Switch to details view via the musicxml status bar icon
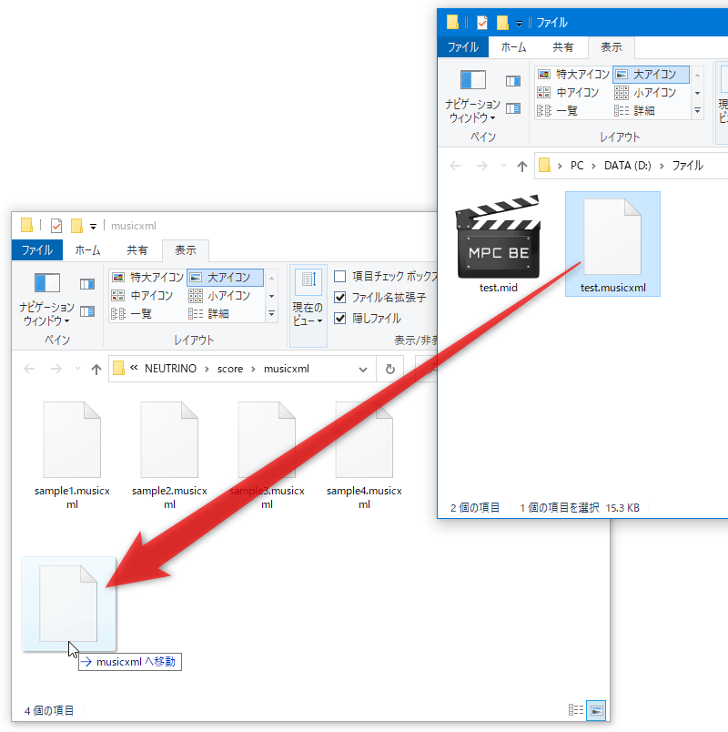The image size is (728, 732). coord(576,710)
